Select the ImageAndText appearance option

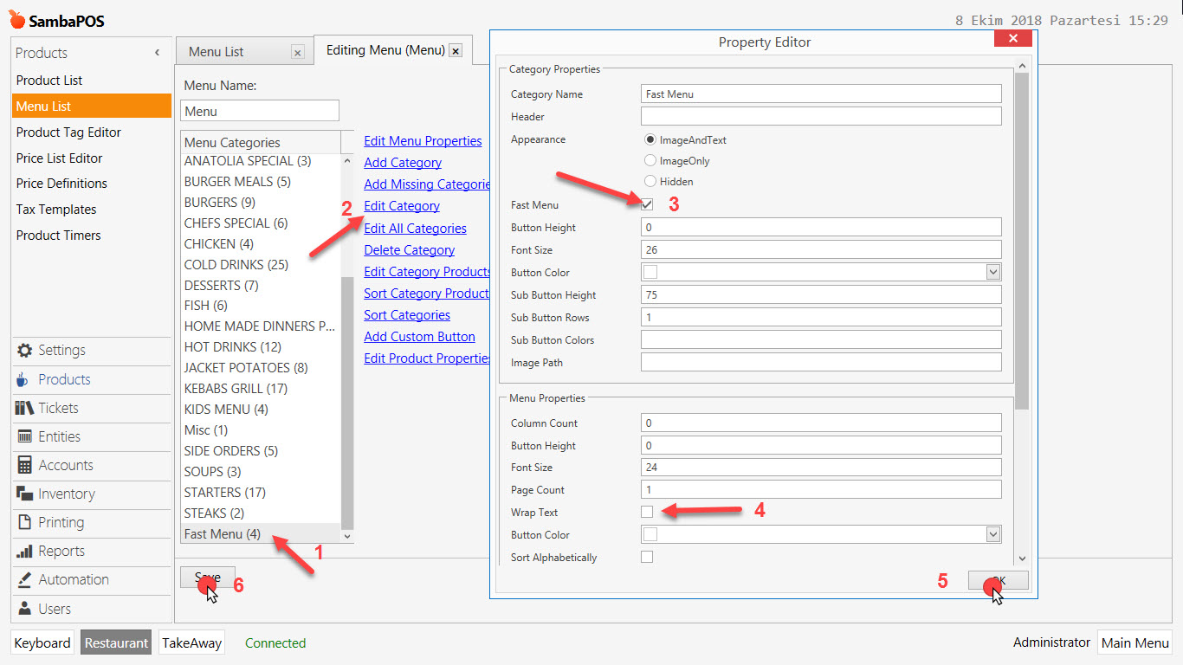650,139
